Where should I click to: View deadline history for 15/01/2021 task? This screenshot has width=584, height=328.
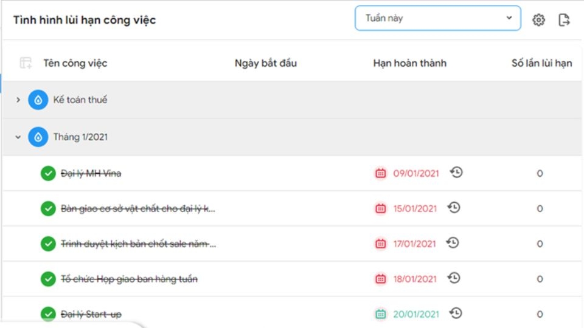coord(454,208)
